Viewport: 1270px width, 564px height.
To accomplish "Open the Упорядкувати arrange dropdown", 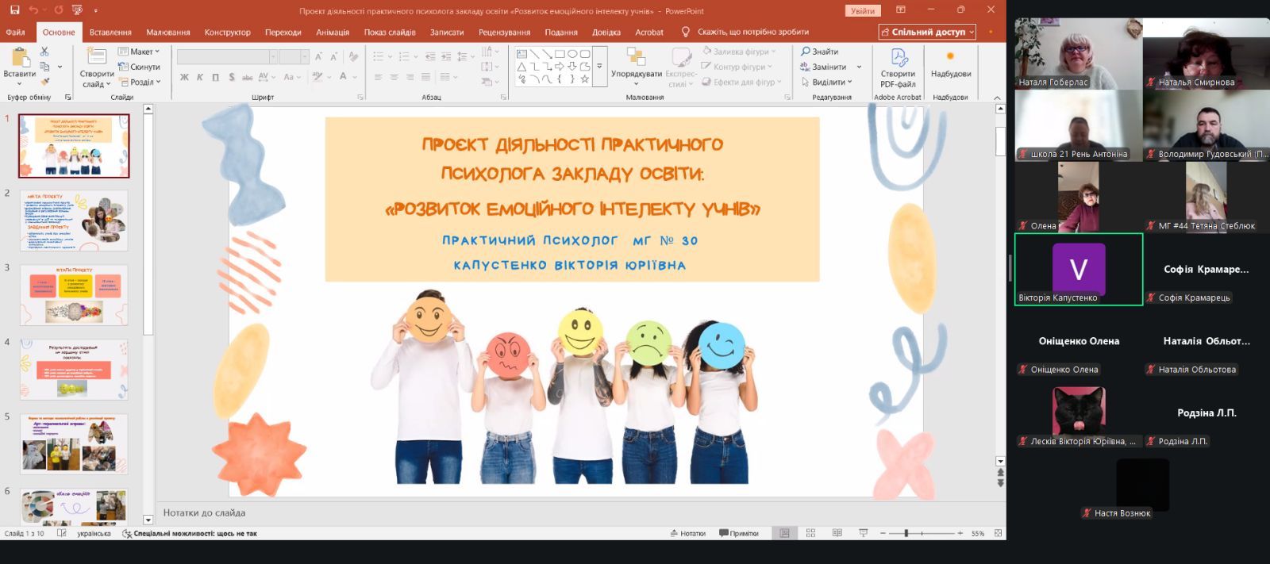I will click(636, 74).
